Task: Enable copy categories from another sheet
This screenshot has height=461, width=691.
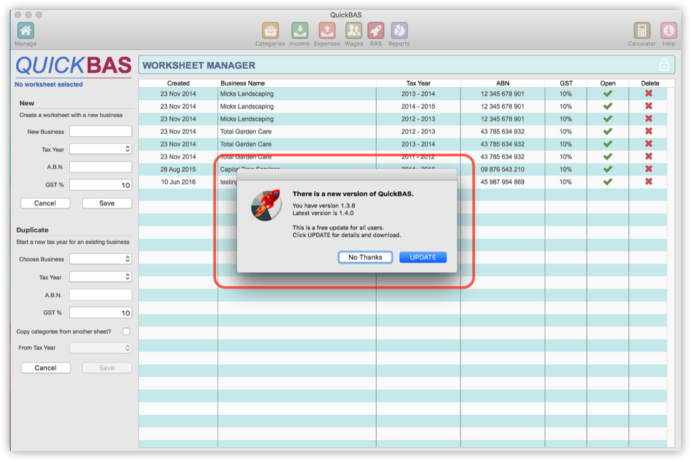Action: [x=126, y=331]
